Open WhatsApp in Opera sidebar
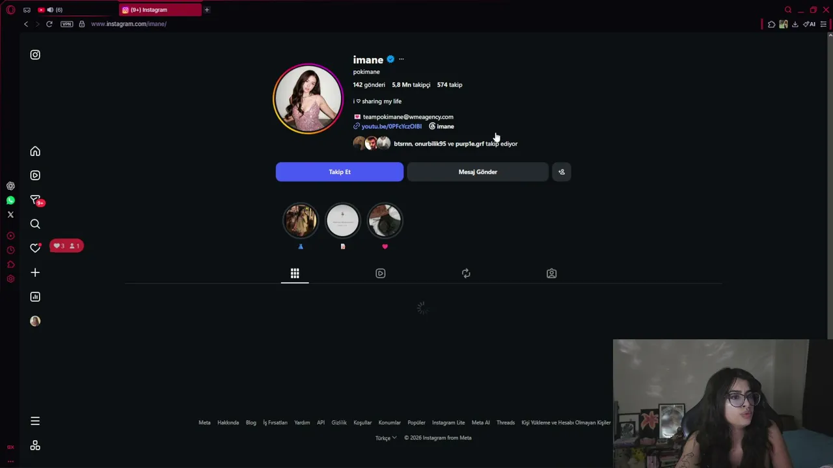 10,200
